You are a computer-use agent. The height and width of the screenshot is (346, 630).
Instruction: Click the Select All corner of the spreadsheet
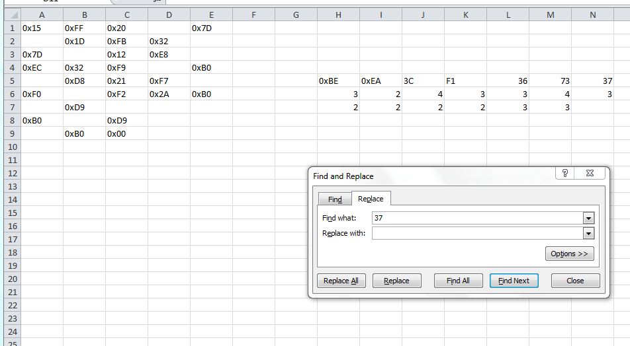click(x=13, y=15)
